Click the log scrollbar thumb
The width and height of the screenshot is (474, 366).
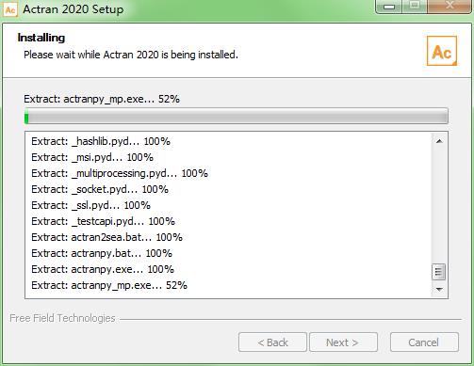coord(439,272)
